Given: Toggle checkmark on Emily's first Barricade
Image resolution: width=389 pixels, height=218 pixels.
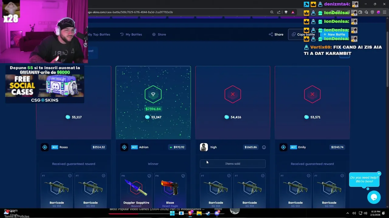Looking at the screenshot, I should [308, 176].
